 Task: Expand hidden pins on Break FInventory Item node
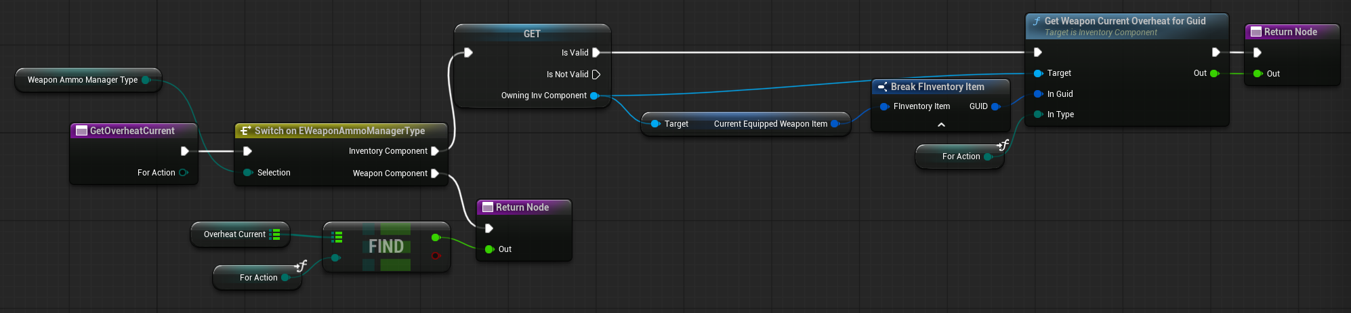(x=941, y=125)
